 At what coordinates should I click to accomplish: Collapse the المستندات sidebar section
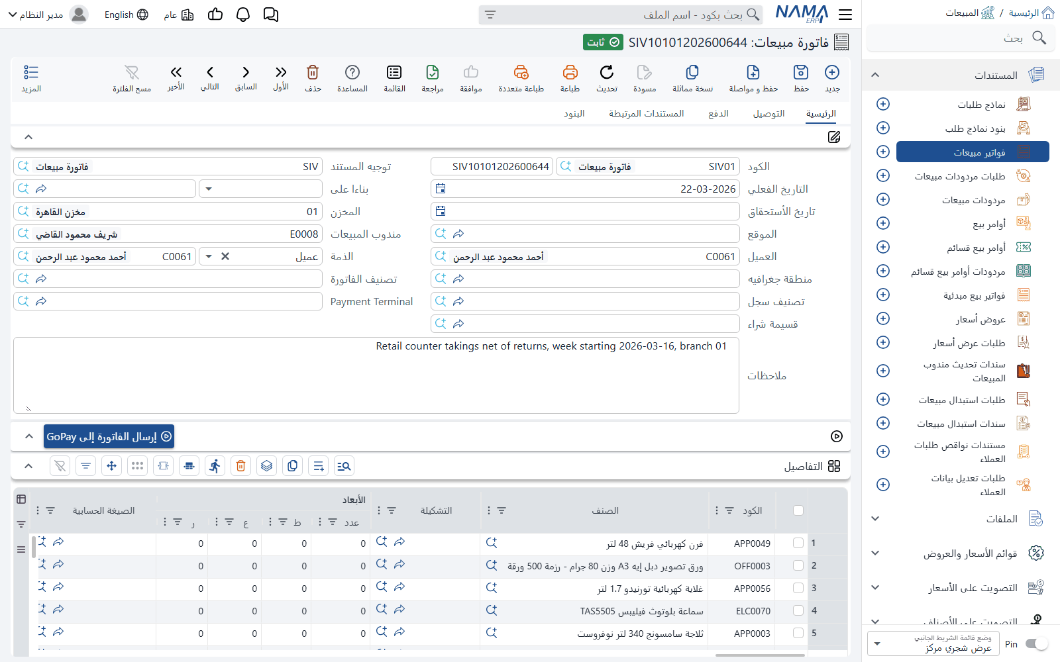pyautogui.click(x=875, y=75)
